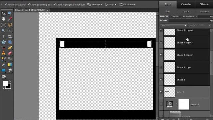
Task: Open the layer blend mode dropdown
Action: click(x=174, y=25)
